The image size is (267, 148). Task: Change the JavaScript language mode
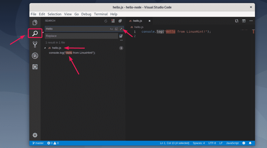(232, 143)
